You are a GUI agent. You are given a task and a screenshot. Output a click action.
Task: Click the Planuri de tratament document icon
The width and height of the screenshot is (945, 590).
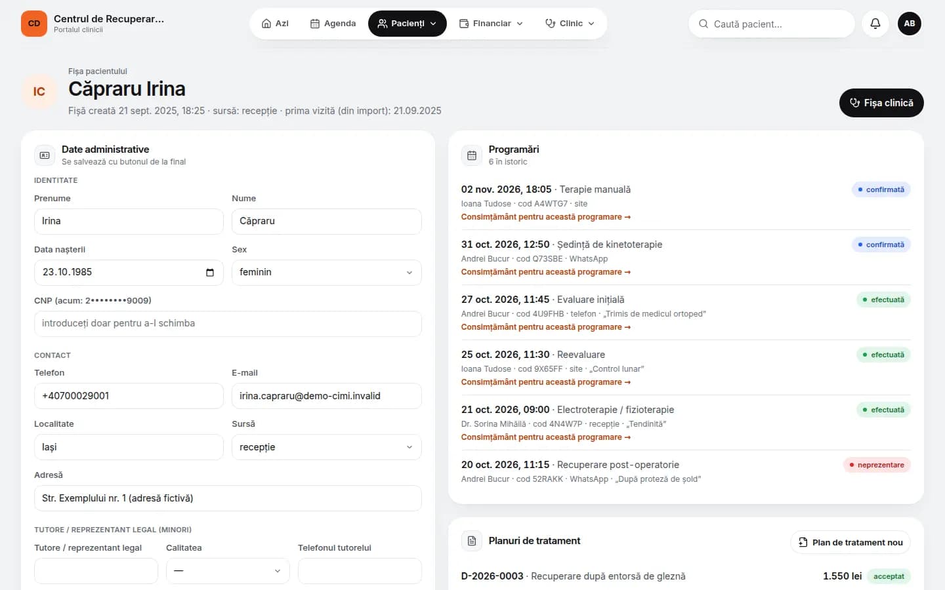(472, 541)
